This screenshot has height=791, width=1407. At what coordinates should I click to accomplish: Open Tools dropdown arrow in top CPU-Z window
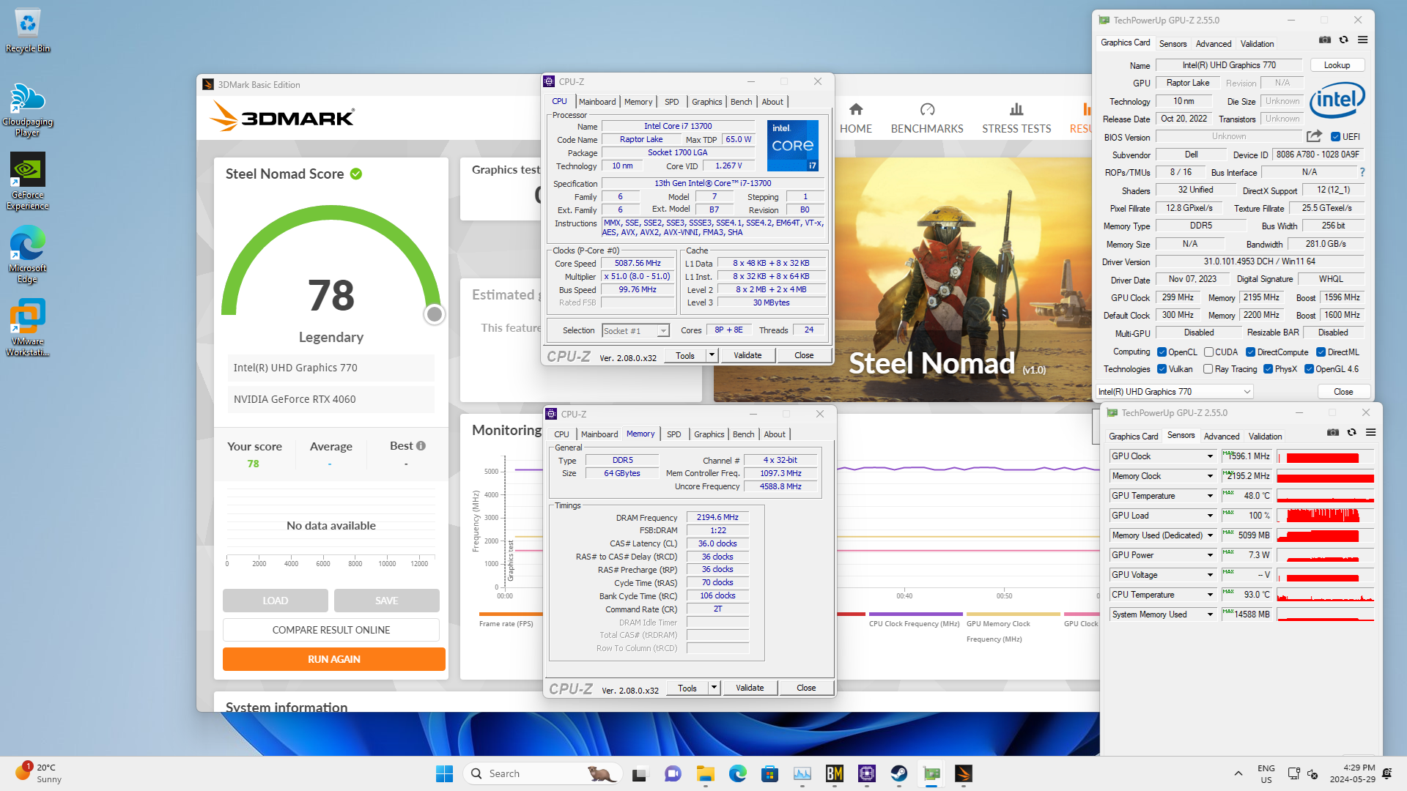711,355
